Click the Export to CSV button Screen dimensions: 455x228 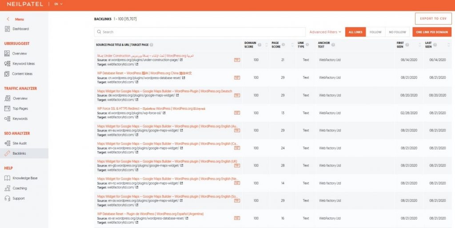click(x=433, y=18)
